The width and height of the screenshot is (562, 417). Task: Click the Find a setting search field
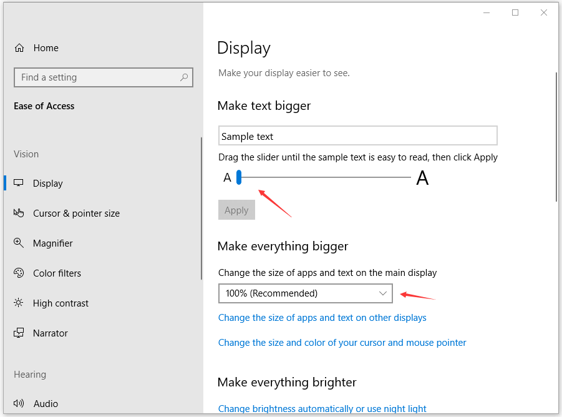click(97, 77)
